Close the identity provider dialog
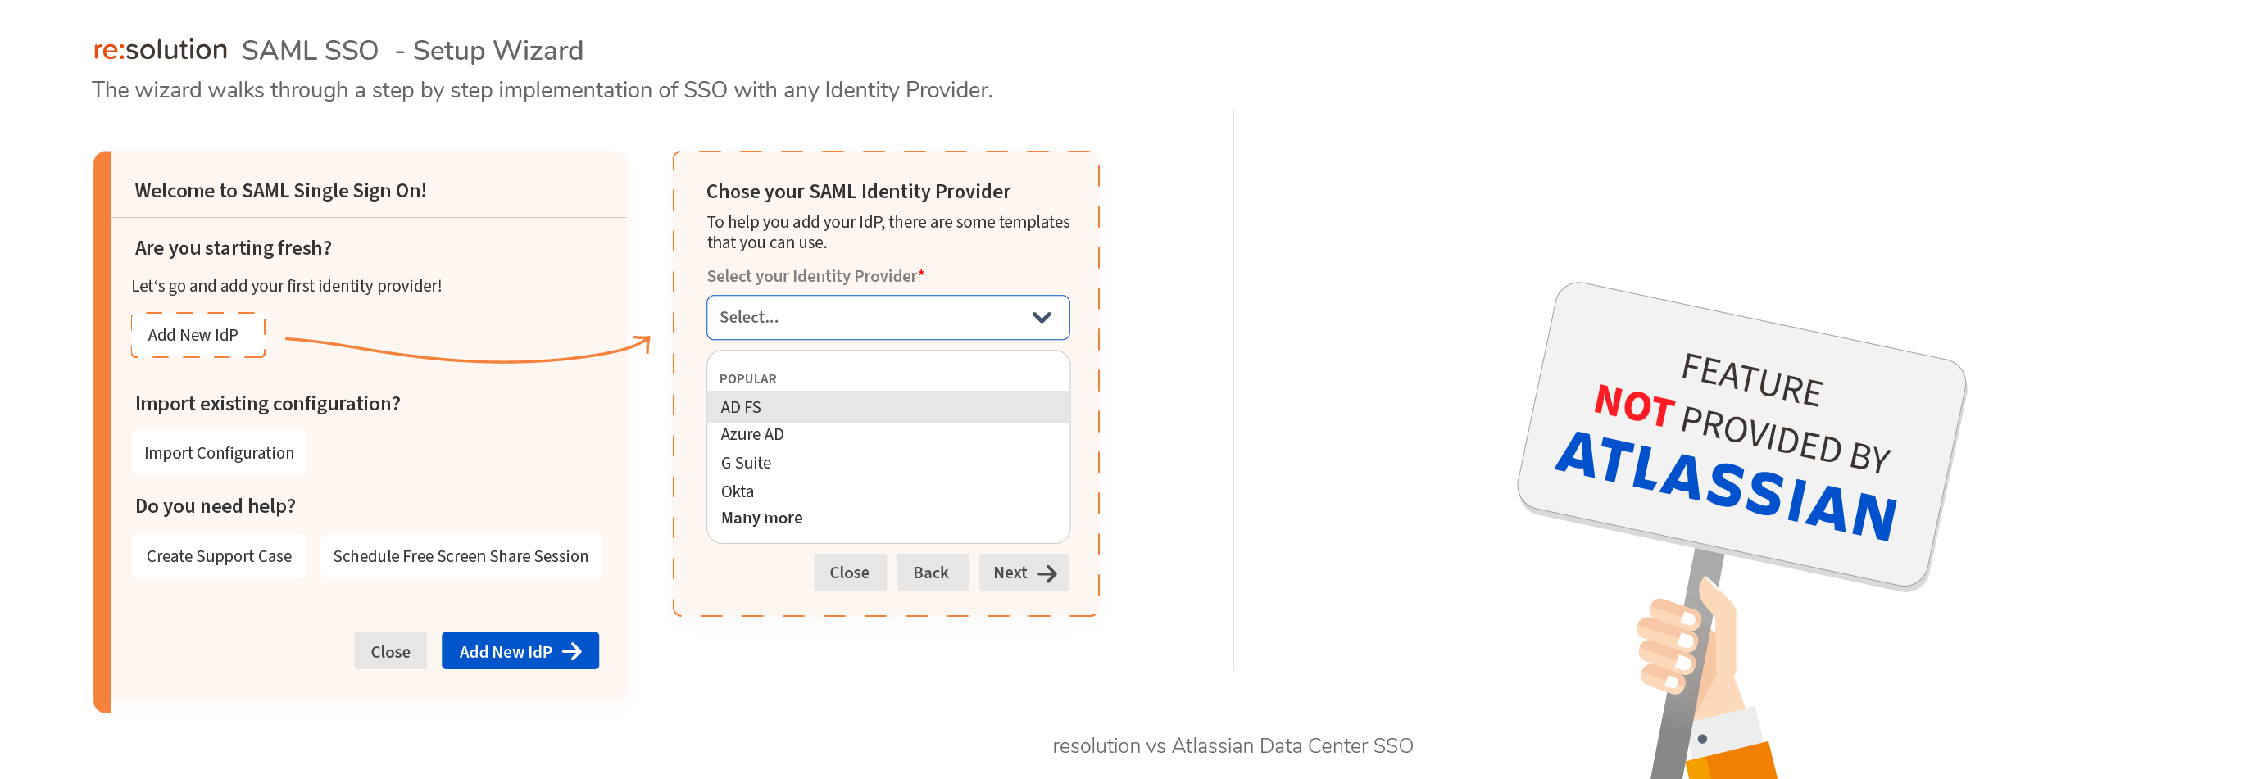 850,573
